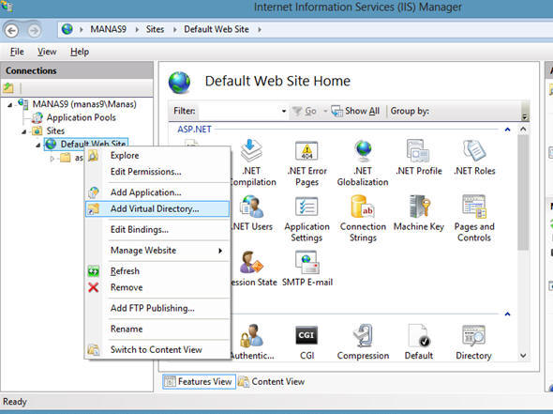Screen dimensions: 553x414
Task: Click the Compression feature icon
Action: pos(363,342)
